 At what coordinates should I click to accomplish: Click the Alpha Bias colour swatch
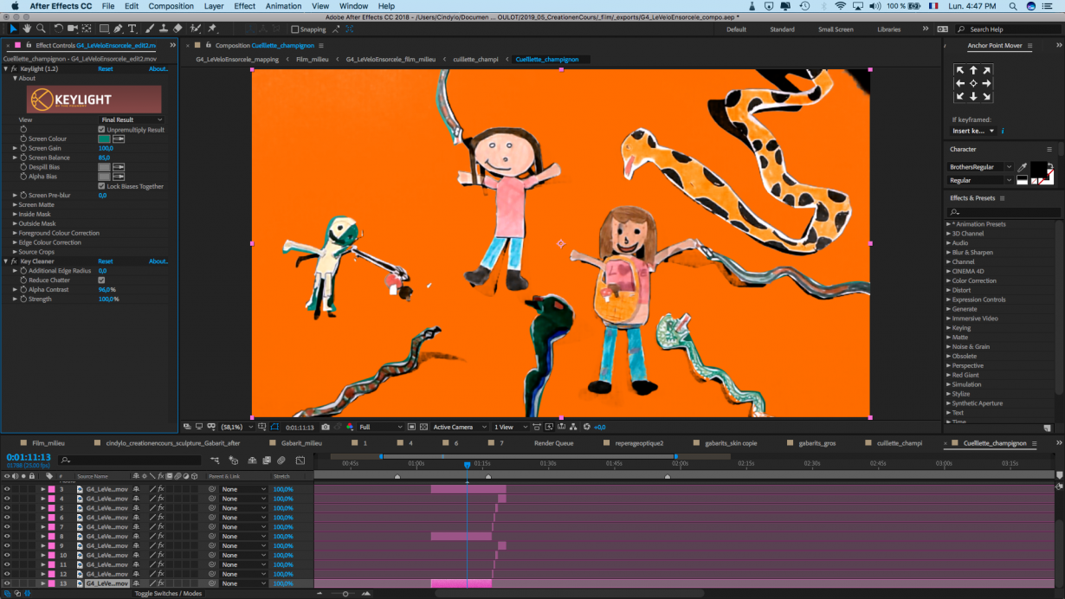tap(104, 177)
